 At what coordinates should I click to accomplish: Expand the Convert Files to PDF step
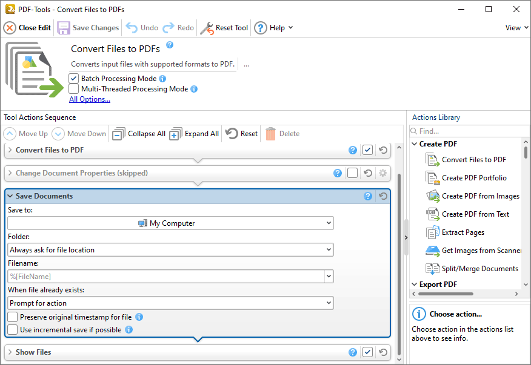[x=10, y=150]
